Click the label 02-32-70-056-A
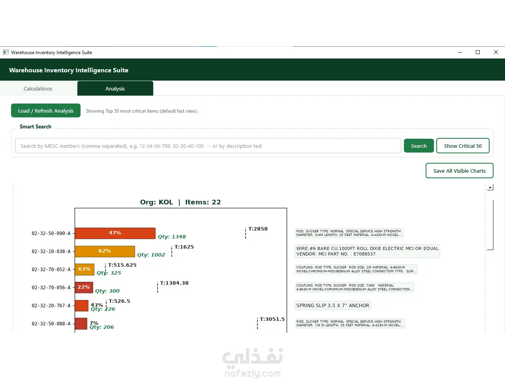Viewport: 505px width, 379px height. (x=51, y=287)
